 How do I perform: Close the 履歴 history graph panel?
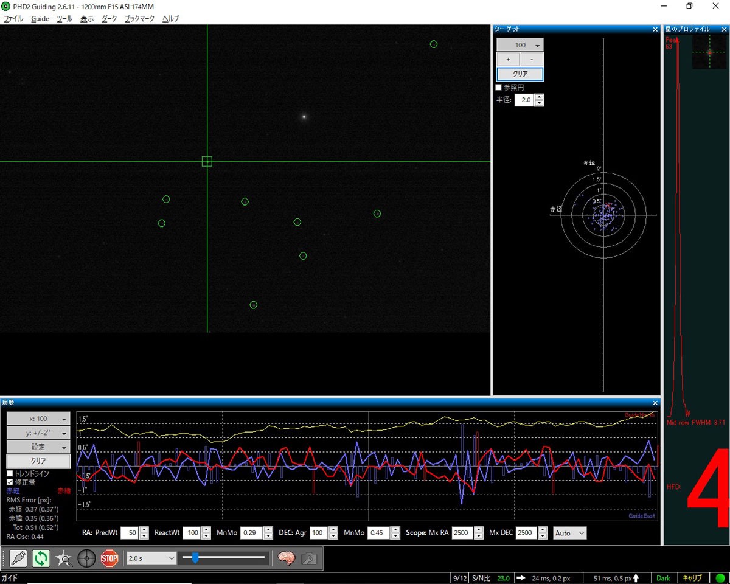(655, 402)
